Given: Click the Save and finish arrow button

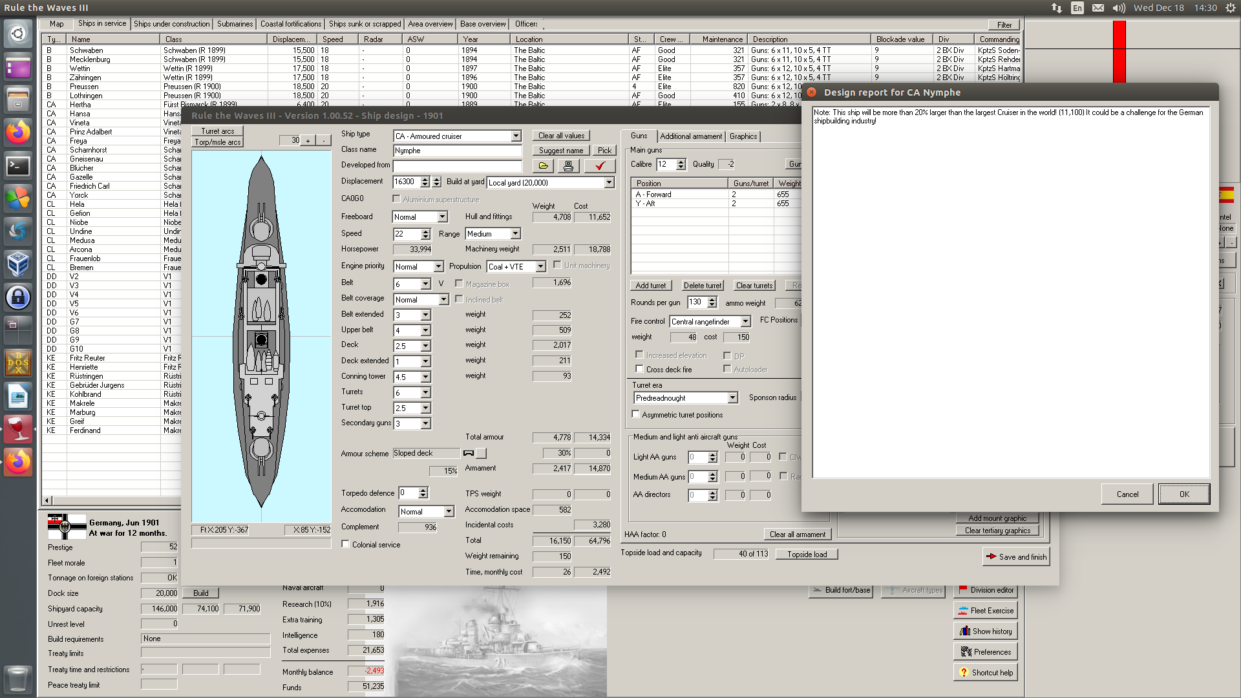Looking at the screenshot, I should pyautogui.click(x=1016, y=556).
